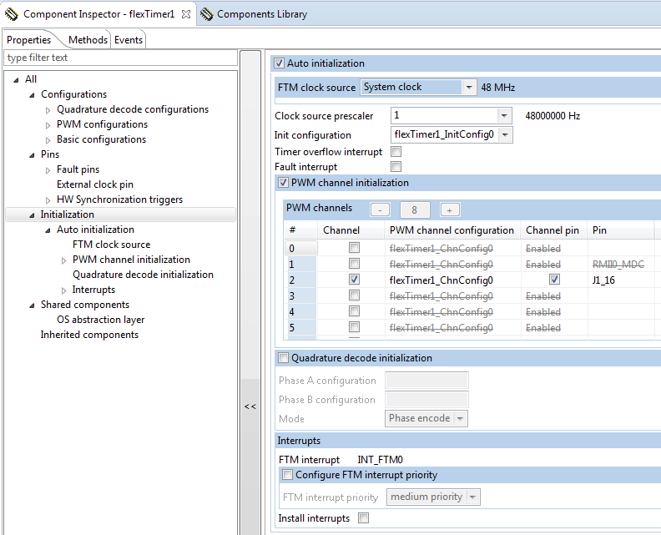Click the PWM channel configuration column header
The image size is (661, 535).
point(452,230)
